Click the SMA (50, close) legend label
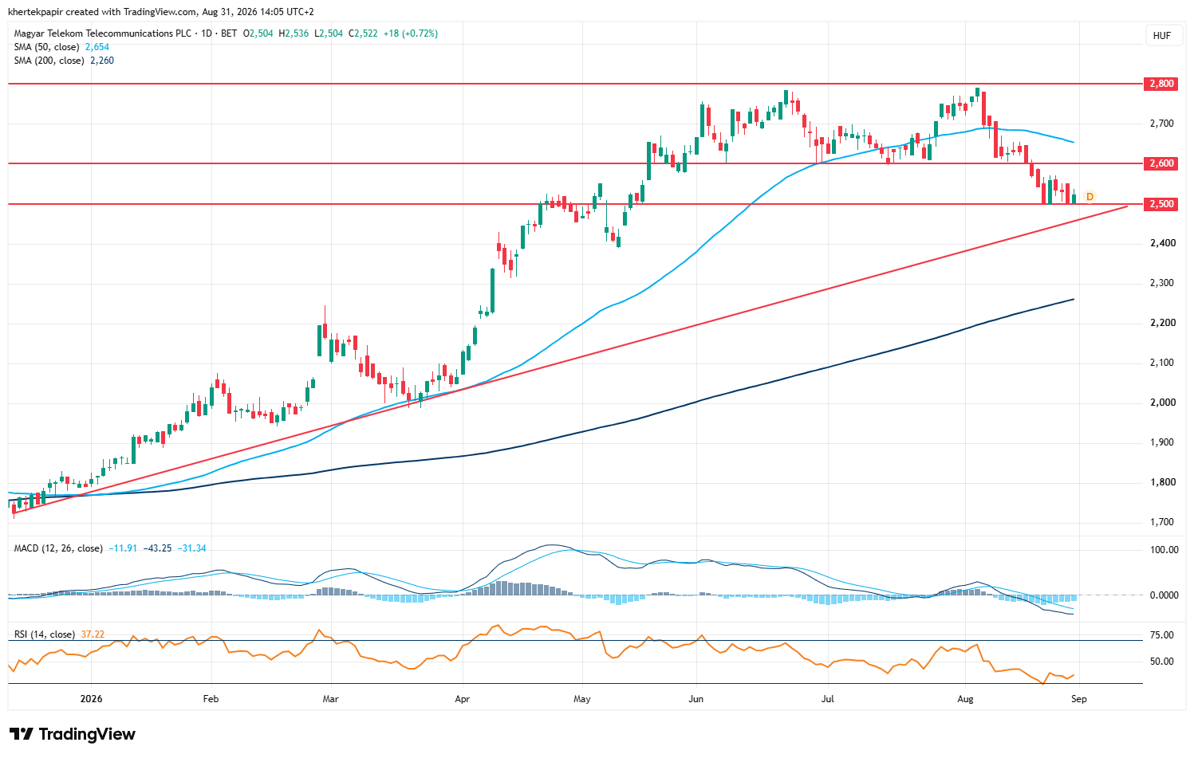Image resolution: width=1194 pixels, height=758 pixels. [x=47, y=47]
